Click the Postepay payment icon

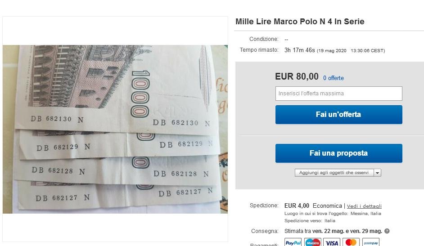coord(371,242)
